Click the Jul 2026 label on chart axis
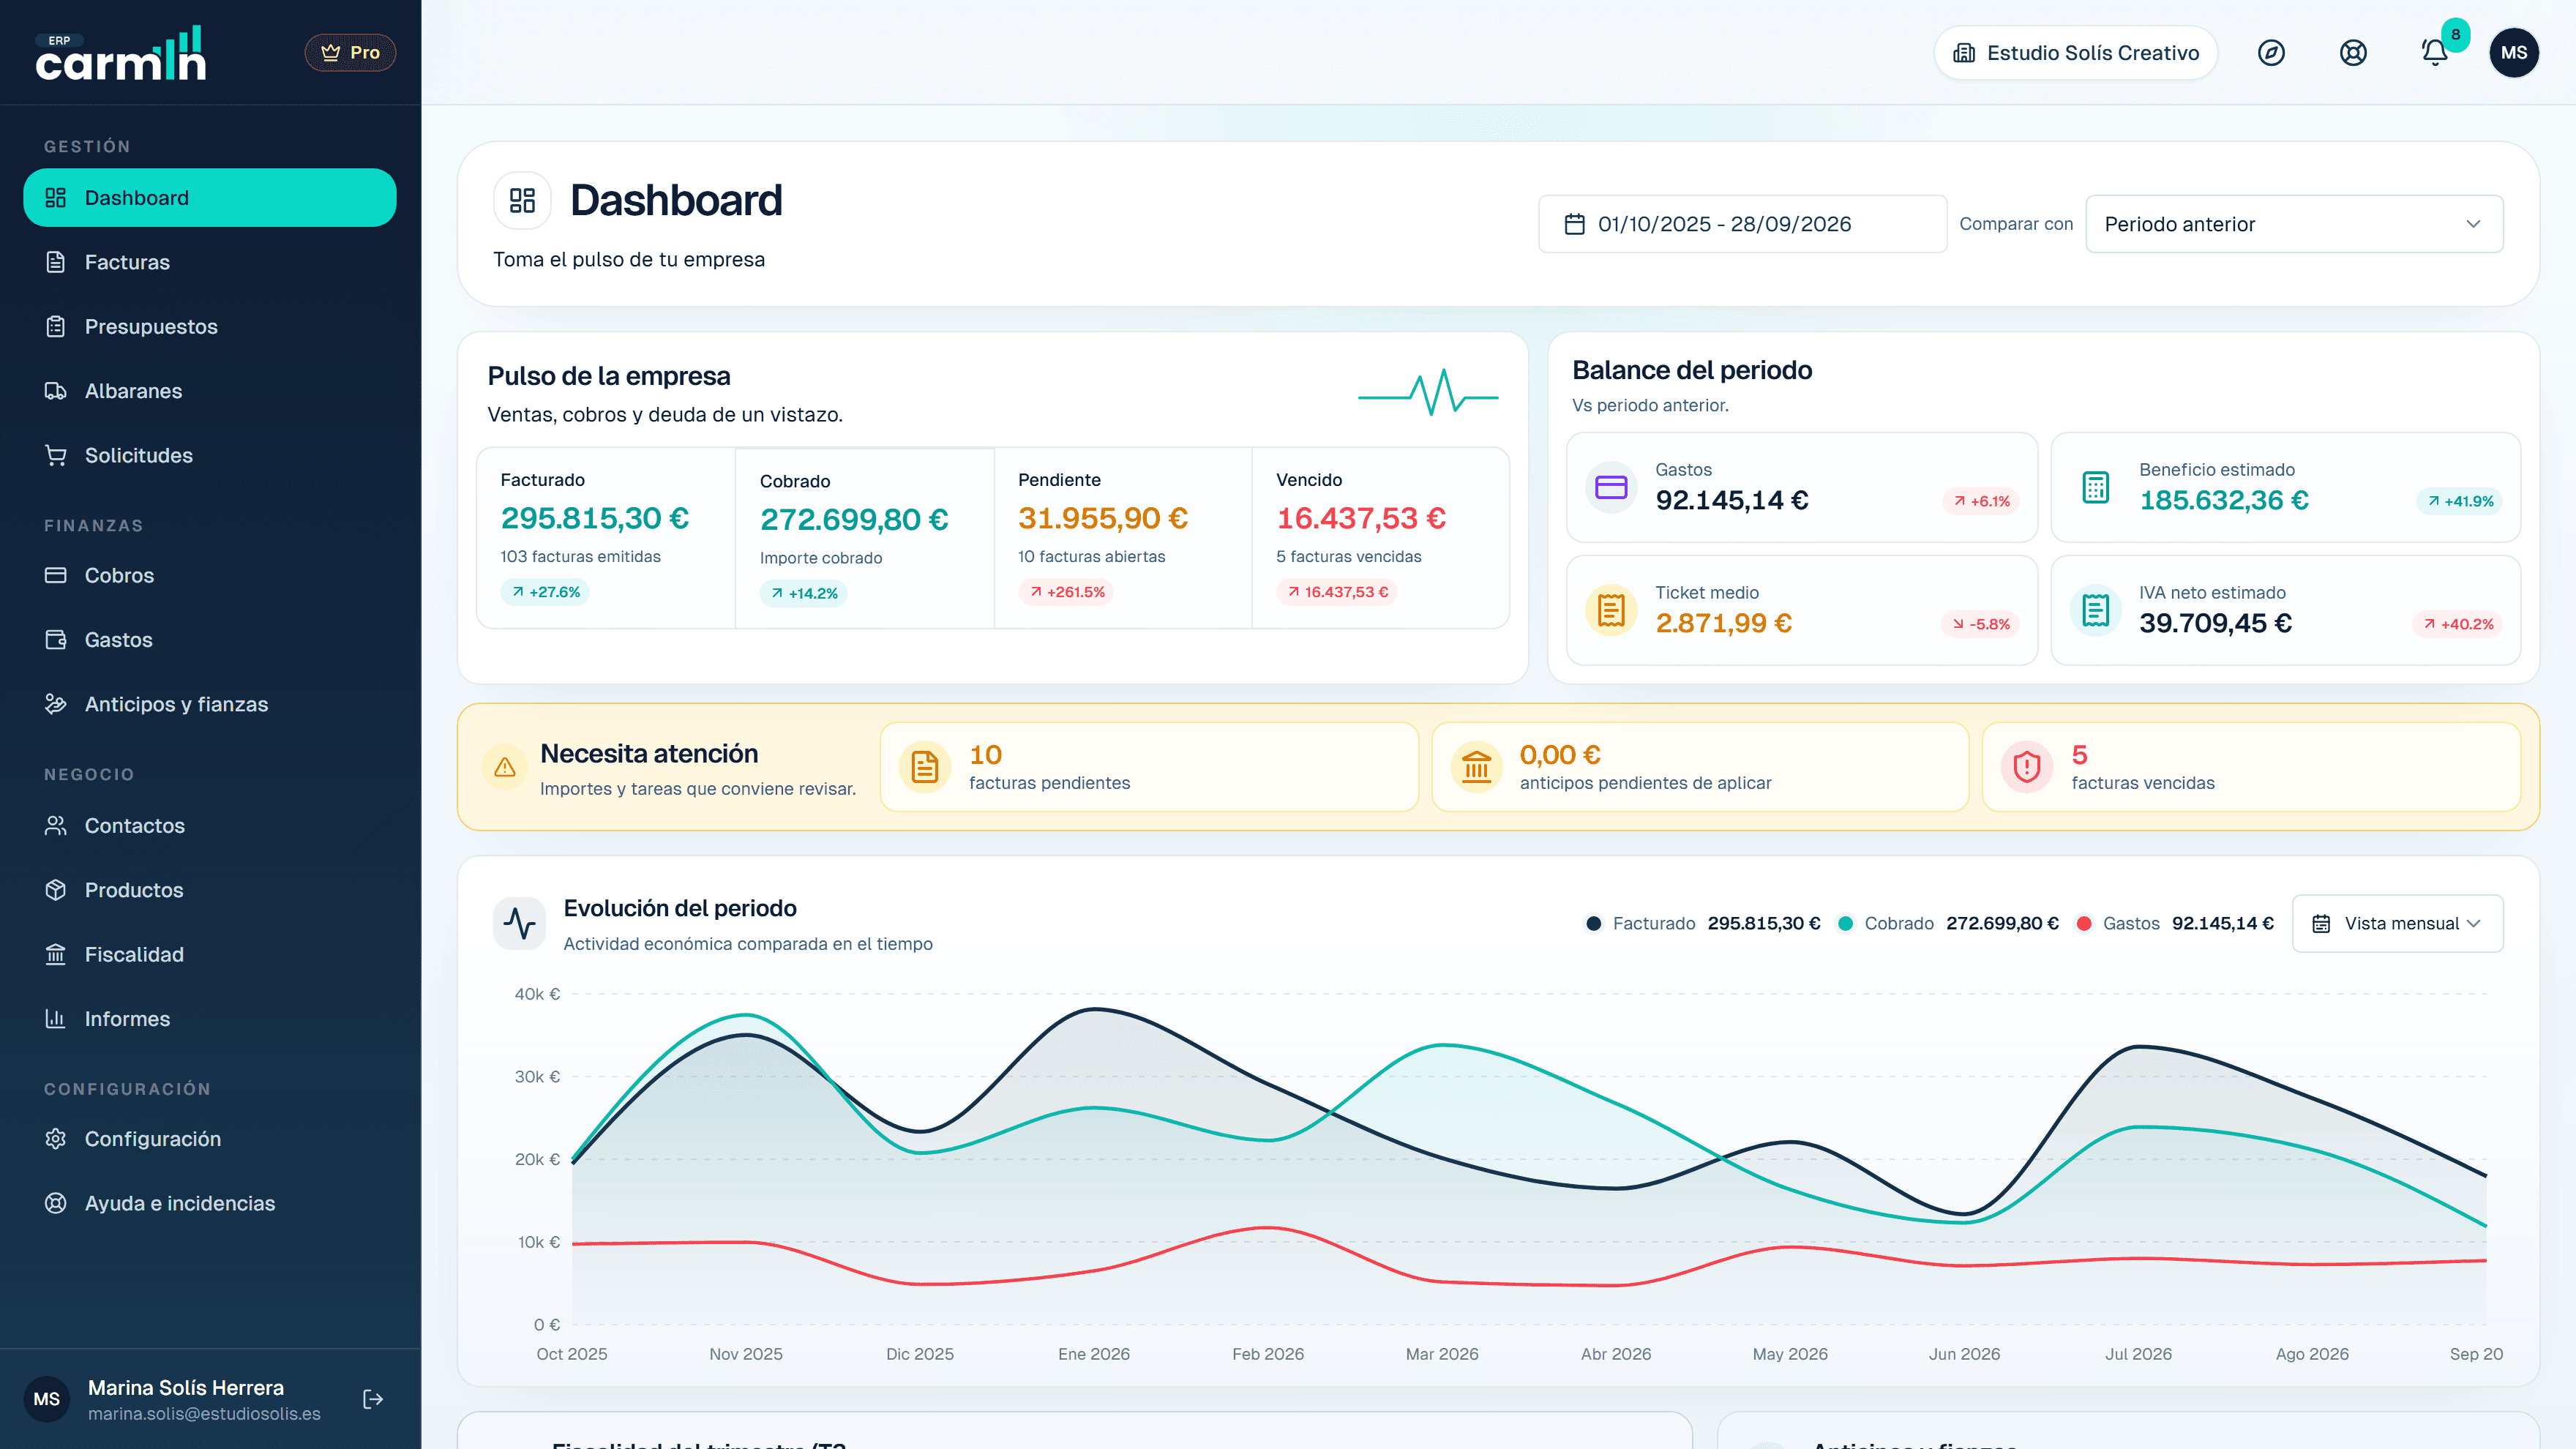This screenshot has width=2576, height=1449. coord(2138,1354)
